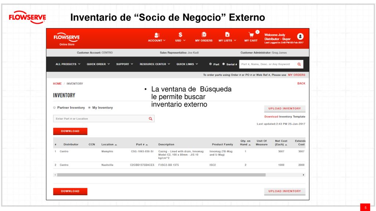Sort by Location column arrow
376x211 pixels.
(x=116, y=145)
